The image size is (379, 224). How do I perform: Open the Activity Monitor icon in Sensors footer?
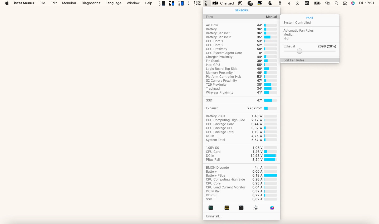[211, 208]
